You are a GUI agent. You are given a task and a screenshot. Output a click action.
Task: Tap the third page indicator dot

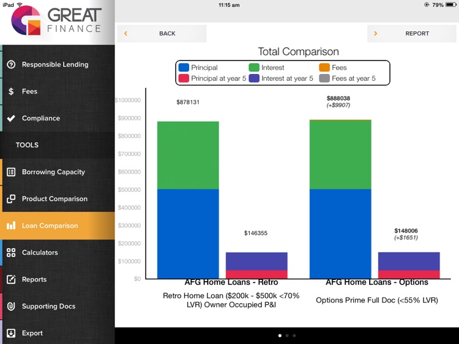(294, 335)
